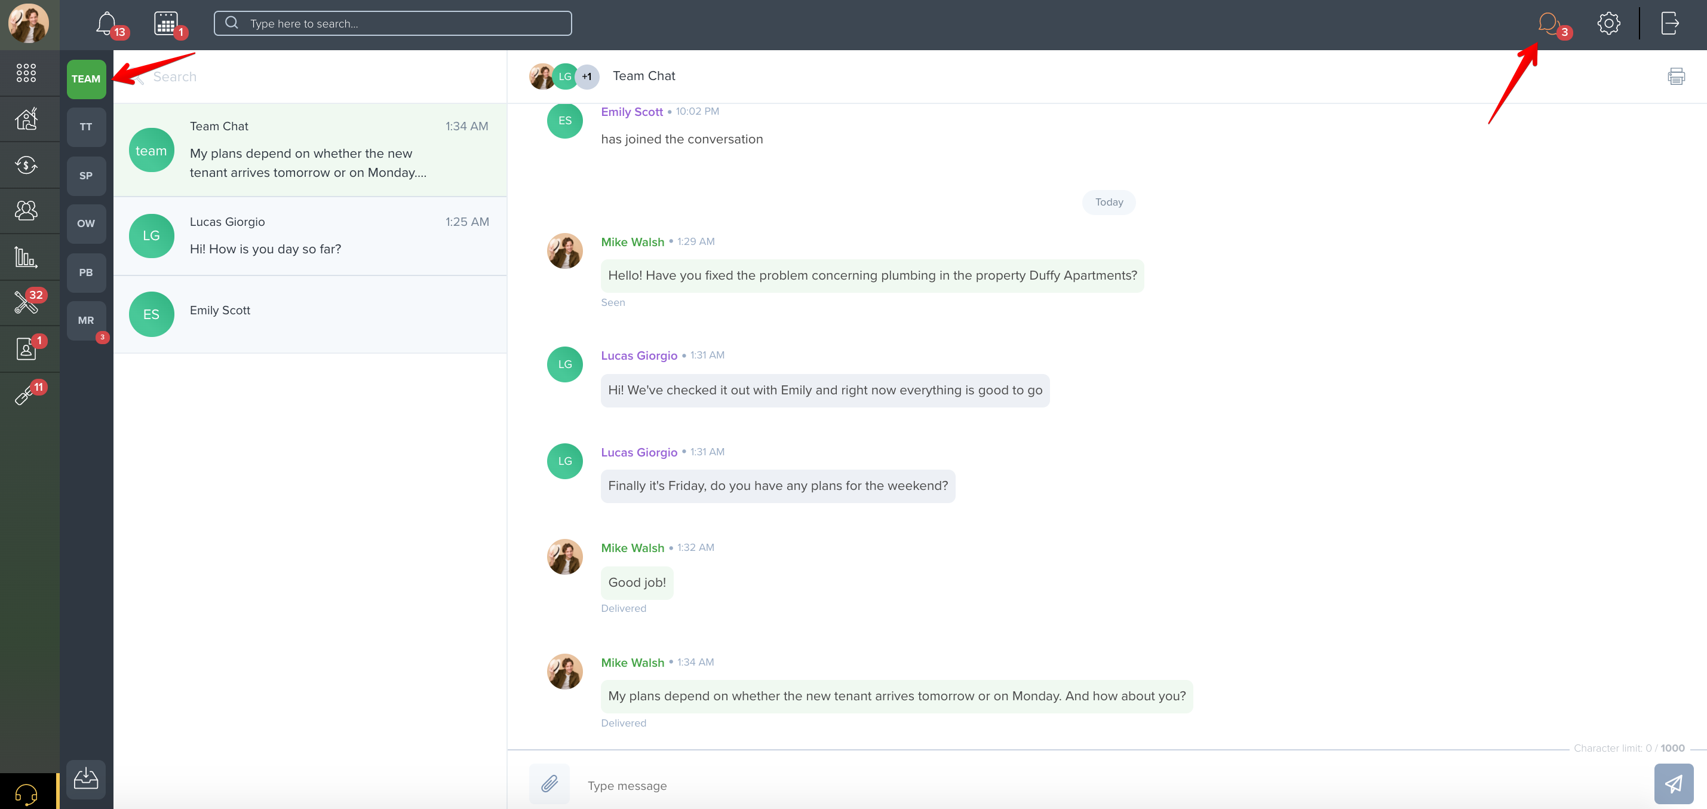Viewport: 1707px width, 809px height.
Task: Open the Emily Scott conversation row
Action: pos(310,314)
